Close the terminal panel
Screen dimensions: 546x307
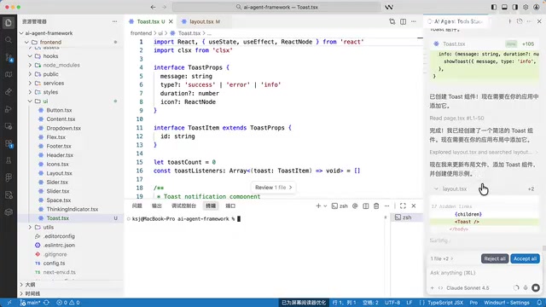coord(414,206)
